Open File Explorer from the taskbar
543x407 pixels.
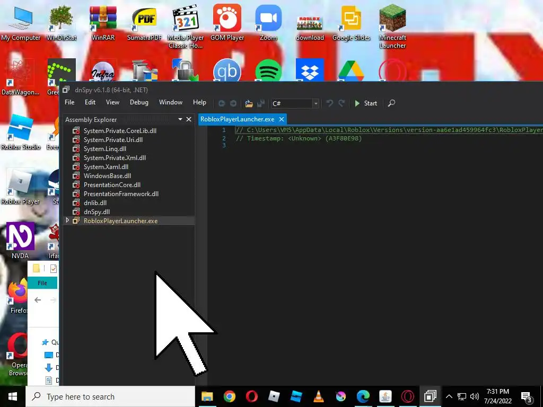[x=207, y=396]
